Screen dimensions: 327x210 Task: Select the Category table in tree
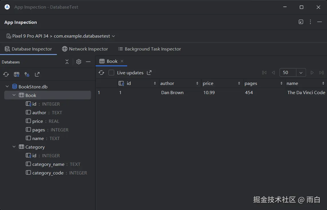click(x=35, y=147)
